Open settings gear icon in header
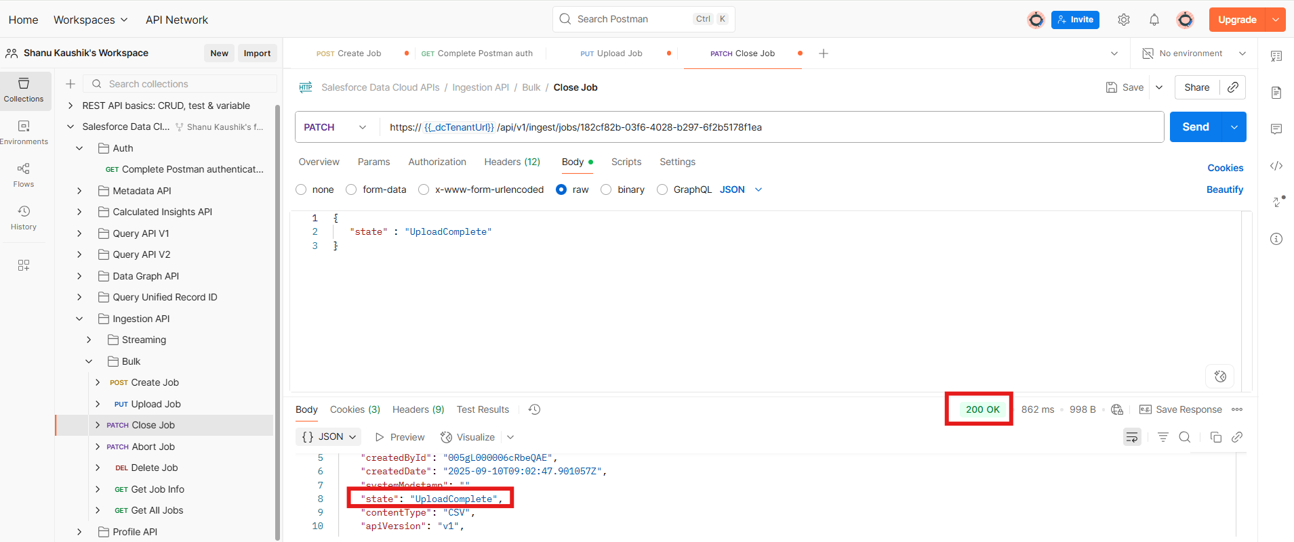The width and height of the screenshot is (1294, 542). [1123, 20]
